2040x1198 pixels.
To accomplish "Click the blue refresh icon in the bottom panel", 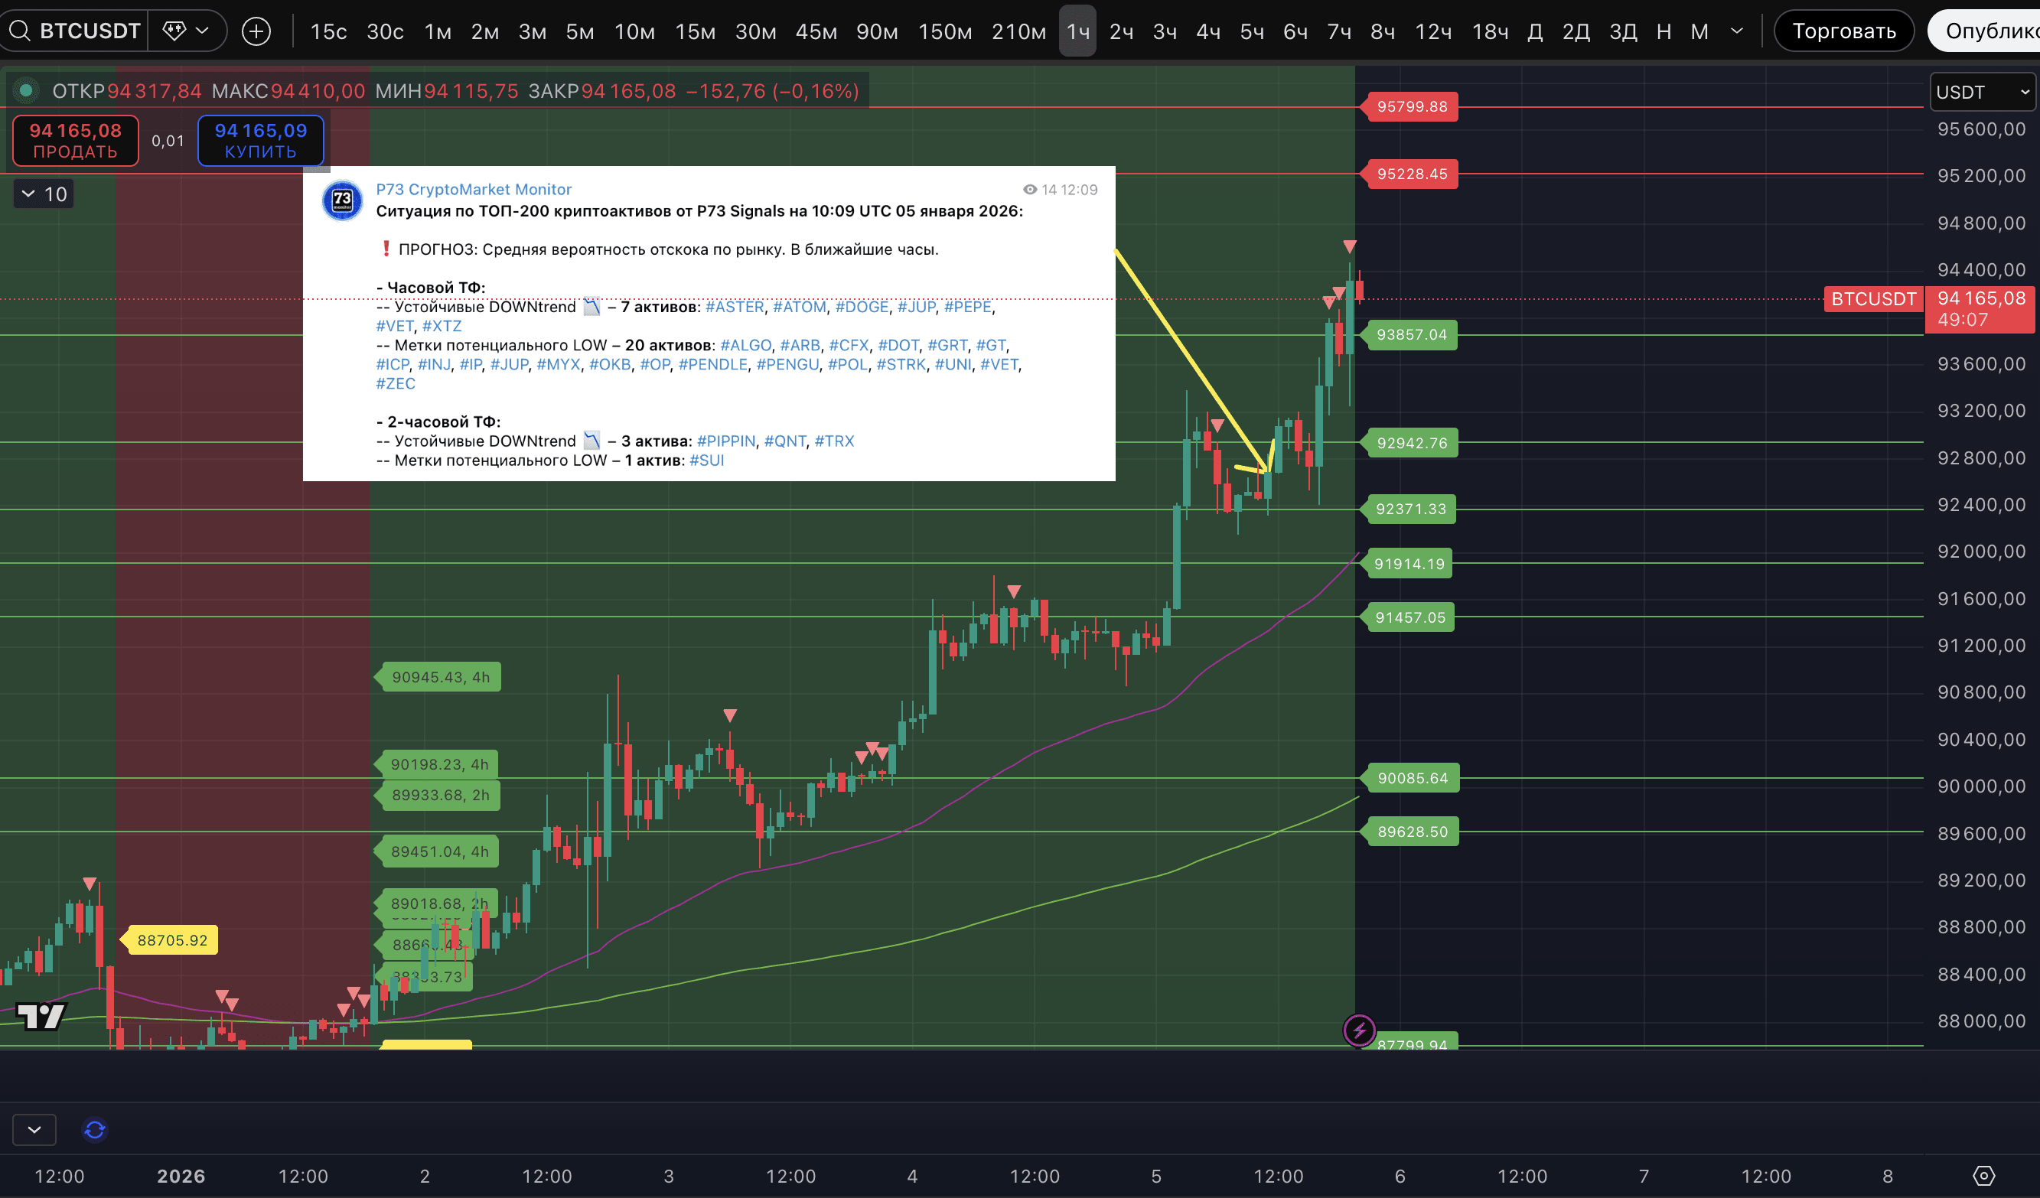I will (95, 1129).
